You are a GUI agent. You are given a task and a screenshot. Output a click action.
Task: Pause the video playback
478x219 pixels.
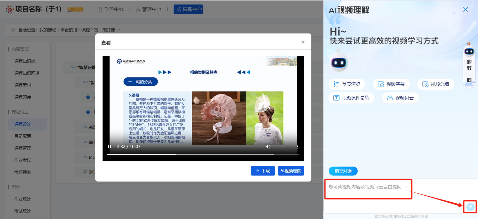[110, 147]
